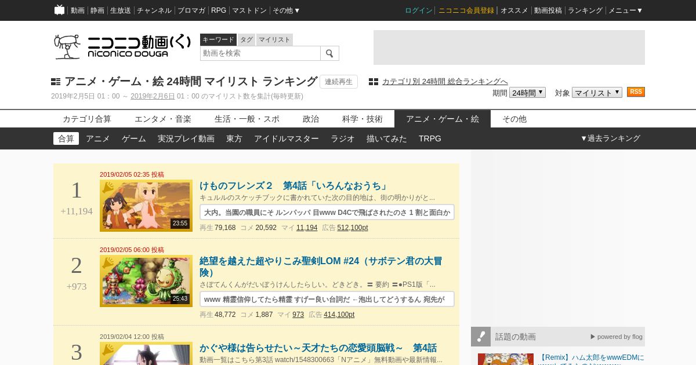The image size is (696, 365).
Task: Select the タグ search mode tab
Action: coord(246,39)
